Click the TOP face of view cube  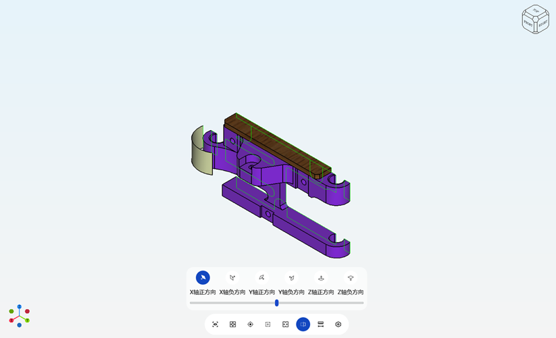click(536, 11)
